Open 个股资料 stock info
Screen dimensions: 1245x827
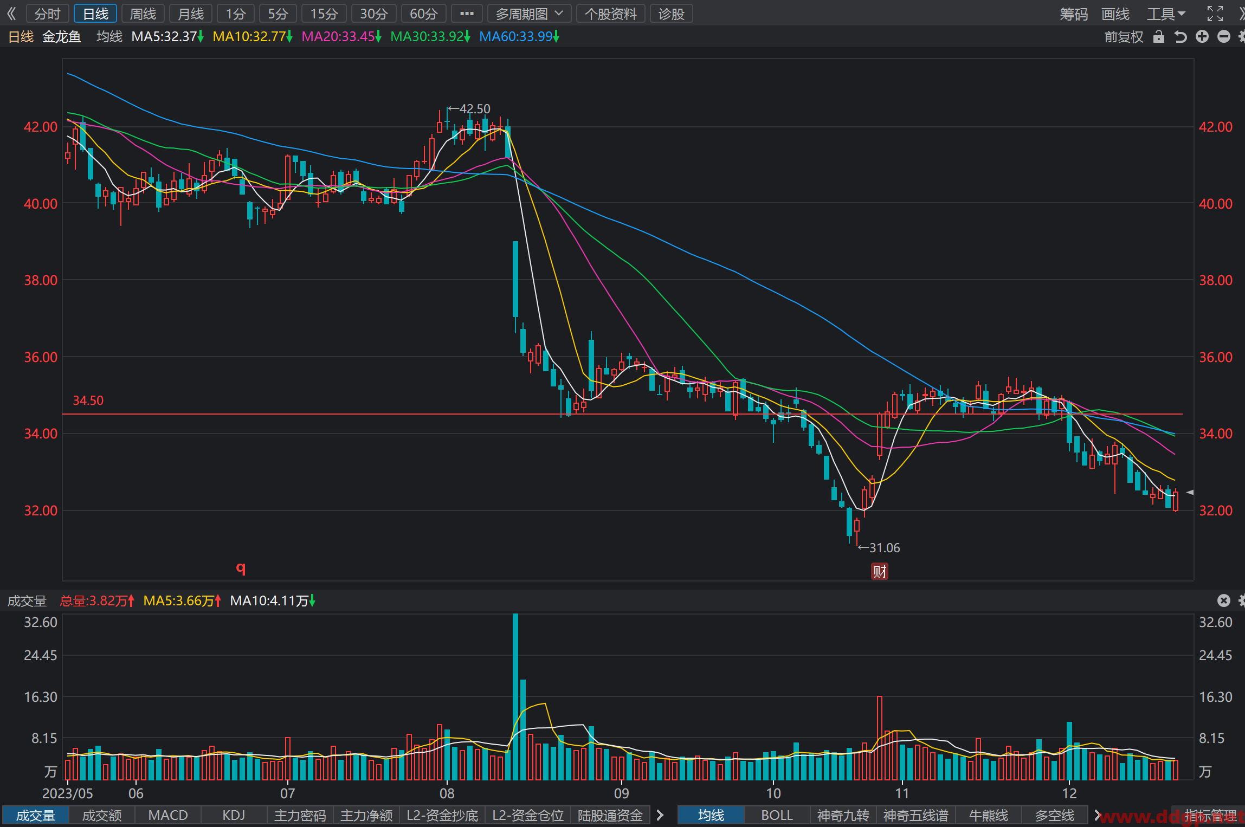(611, 14)
